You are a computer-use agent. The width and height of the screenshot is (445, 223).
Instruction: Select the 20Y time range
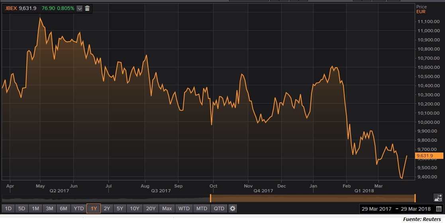click(x=151, y=209)
